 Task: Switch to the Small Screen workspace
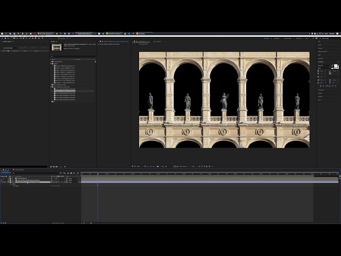pyautogui.click(x=288, y=38)
